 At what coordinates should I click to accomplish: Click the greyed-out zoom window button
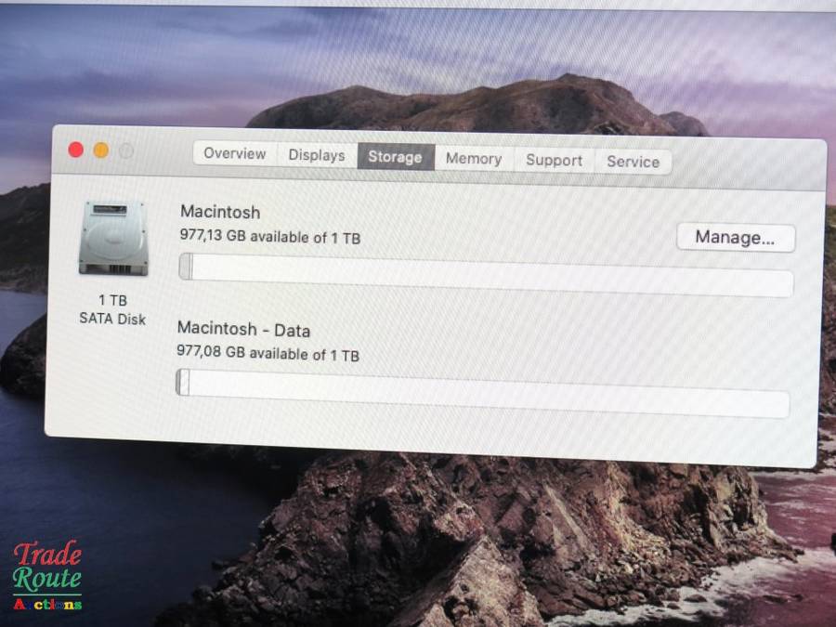pos(125,151)
